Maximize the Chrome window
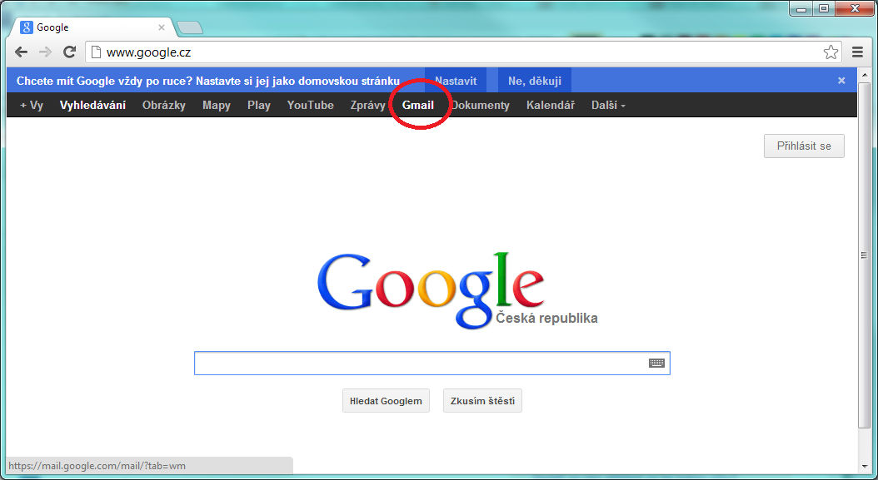Viewport: 878px width, 480px height. [x=824, y=8]
